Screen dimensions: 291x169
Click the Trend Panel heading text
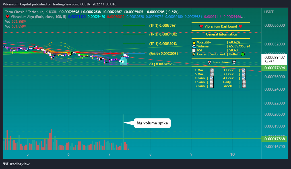coord(222,62)
